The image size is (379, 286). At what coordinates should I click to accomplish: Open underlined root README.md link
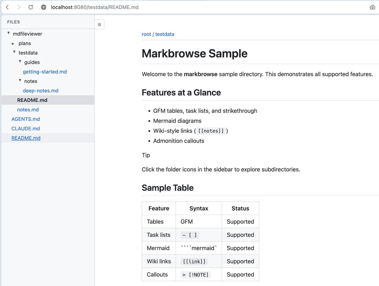pyautogui.click(x=26, y=138)
